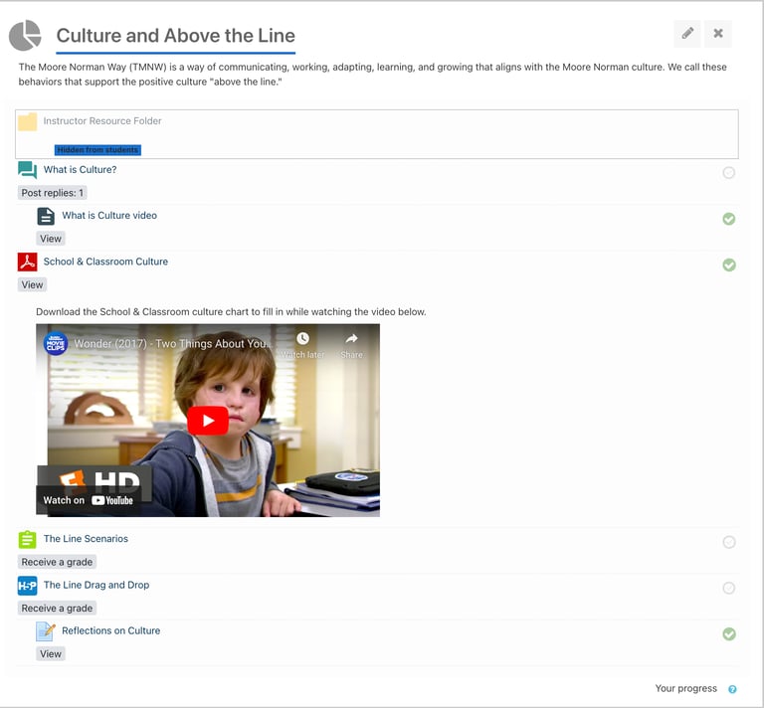Click Watch on YouTube button
The width and height of the screenshot is (764, 708).
click(x=89, y=500)
